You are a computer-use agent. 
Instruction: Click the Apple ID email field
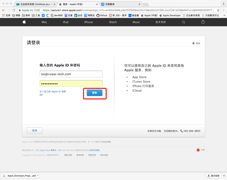tap(71, 74)
